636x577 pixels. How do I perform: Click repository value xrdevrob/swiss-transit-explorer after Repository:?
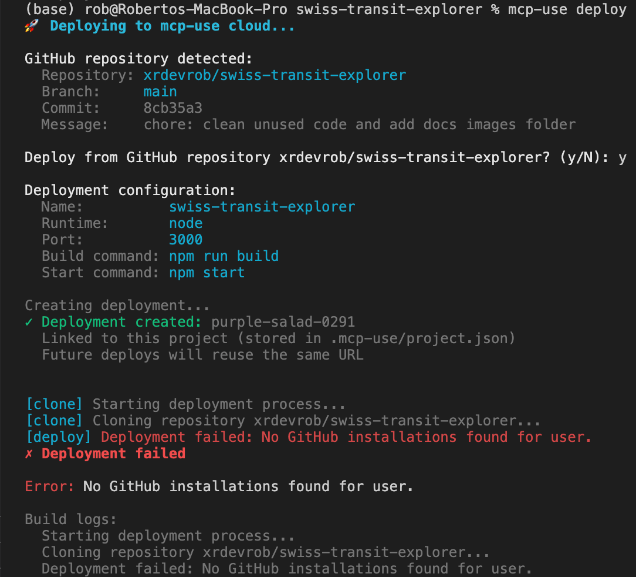click(x=275, y=75)
